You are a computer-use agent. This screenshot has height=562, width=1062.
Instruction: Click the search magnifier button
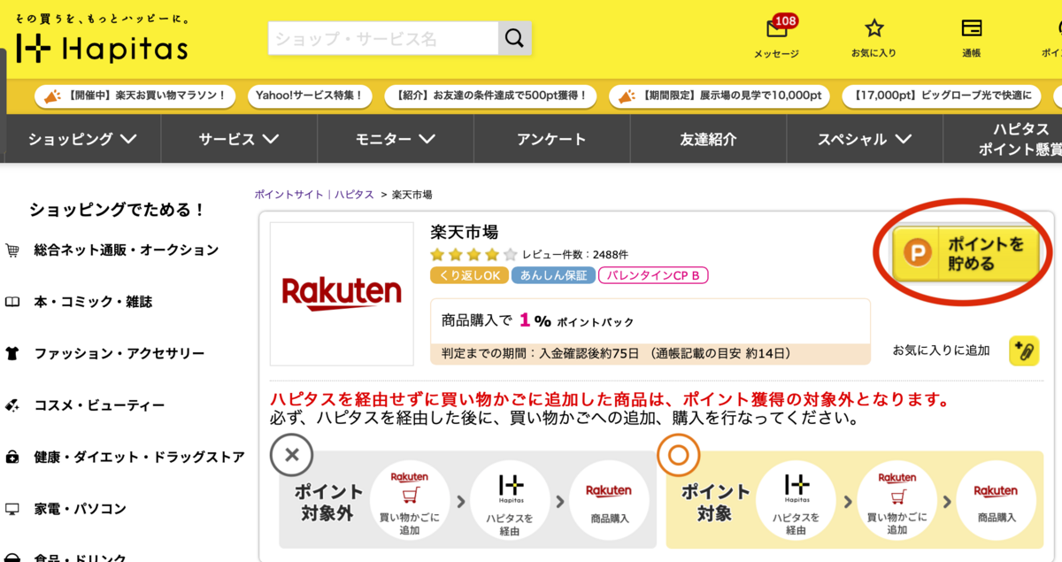tap(515, 38)
